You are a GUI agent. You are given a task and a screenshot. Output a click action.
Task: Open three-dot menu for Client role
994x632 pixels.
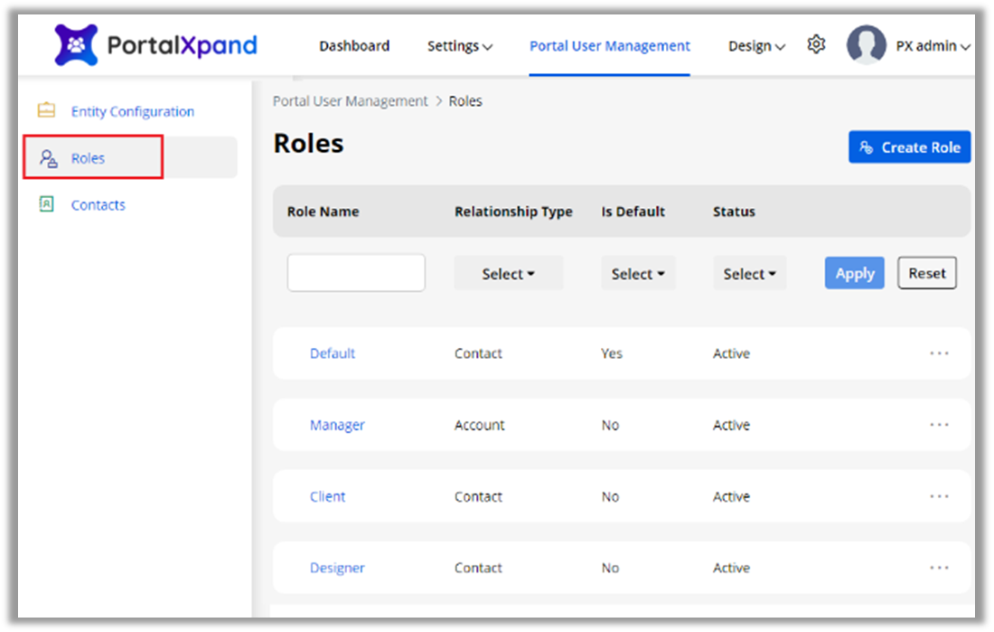pyautogui.click(x=939, y=496)
